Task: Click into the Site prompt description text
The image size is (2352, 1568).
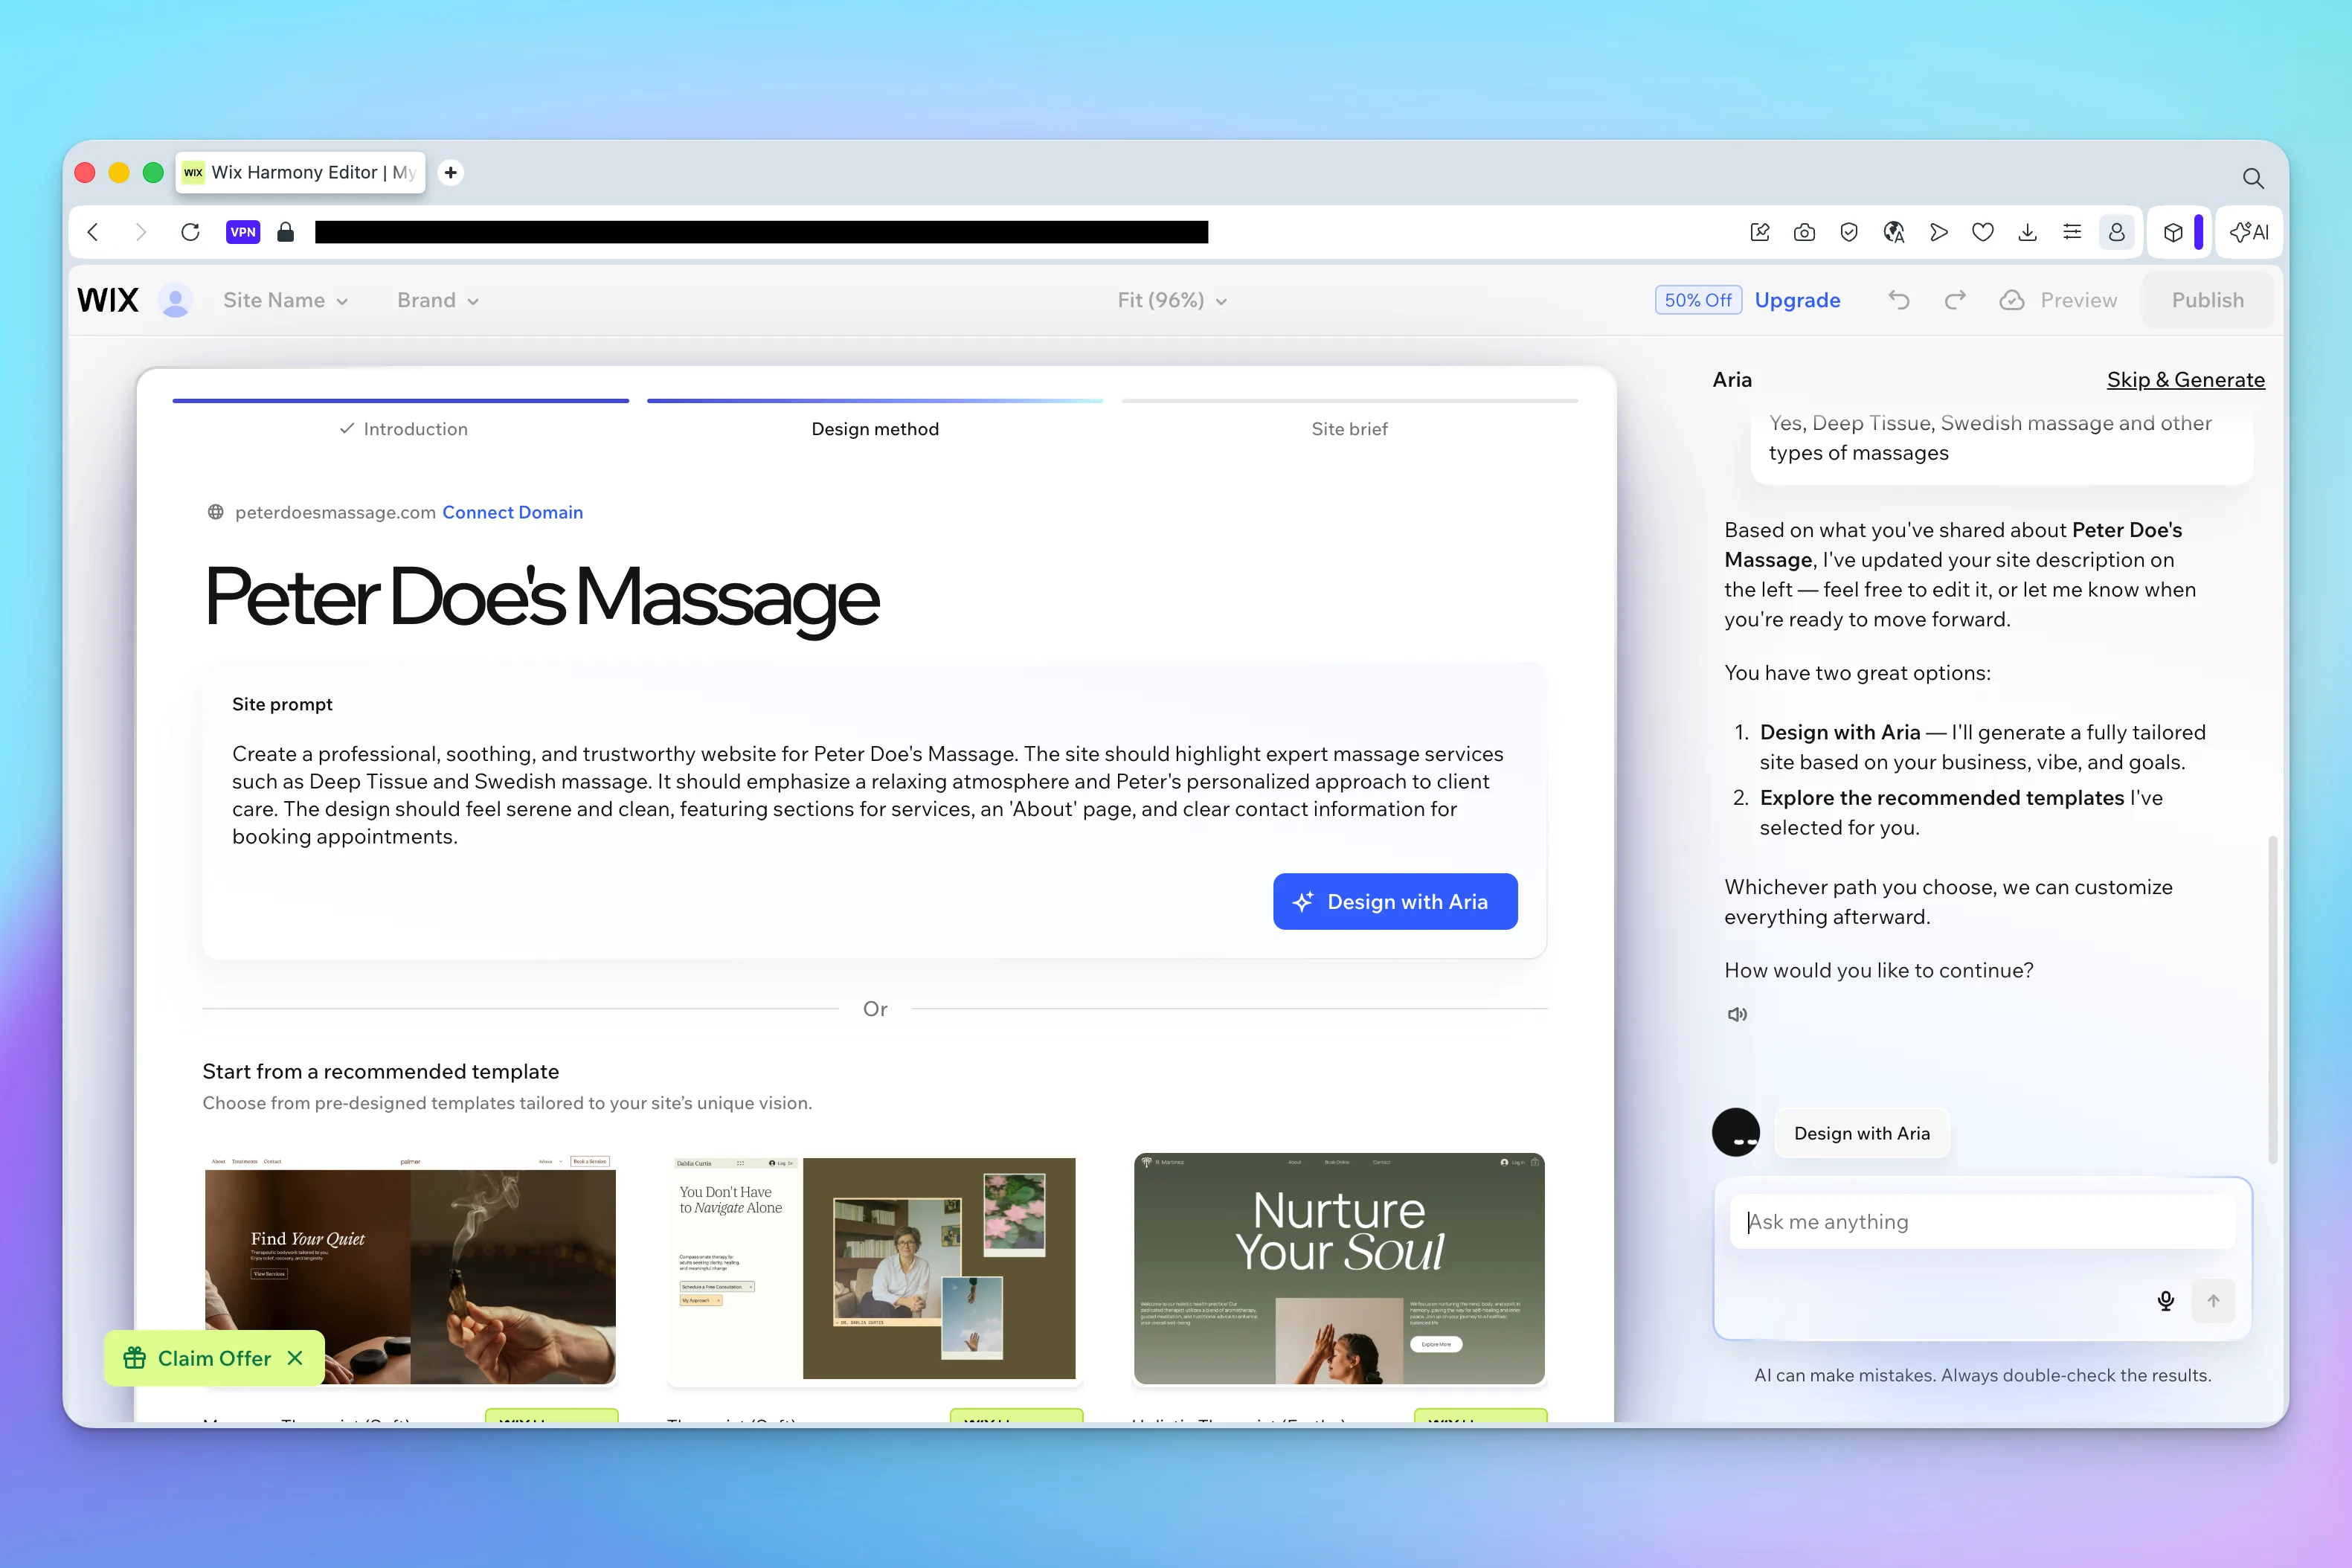Action: (x=868, y=795)
